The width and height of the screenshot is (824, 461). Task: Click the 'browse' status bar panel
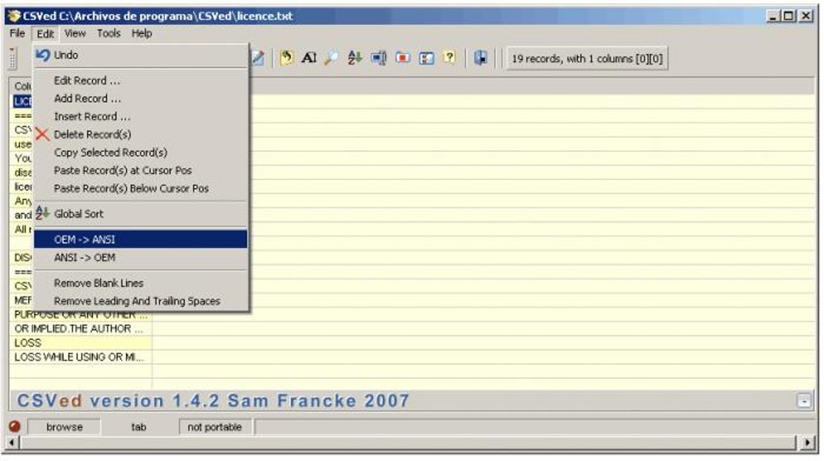pos(64,427)
